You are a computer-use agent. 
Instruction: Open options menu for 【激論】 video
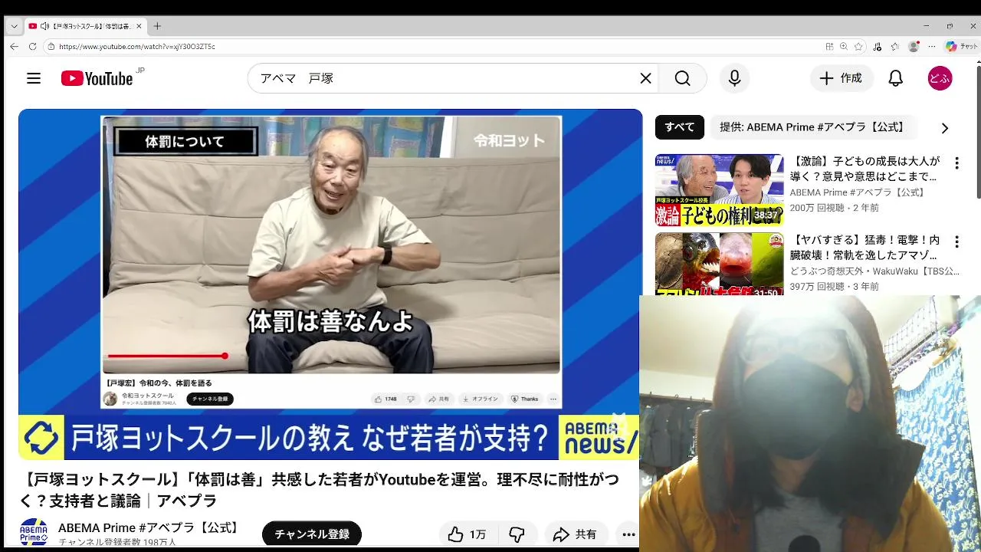tap(956, 163)
